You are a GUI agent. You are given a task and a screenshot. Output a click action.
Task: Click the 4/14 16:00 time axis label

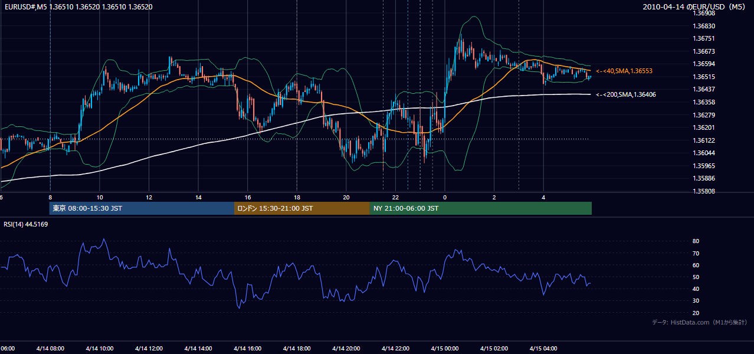(247, 348)
